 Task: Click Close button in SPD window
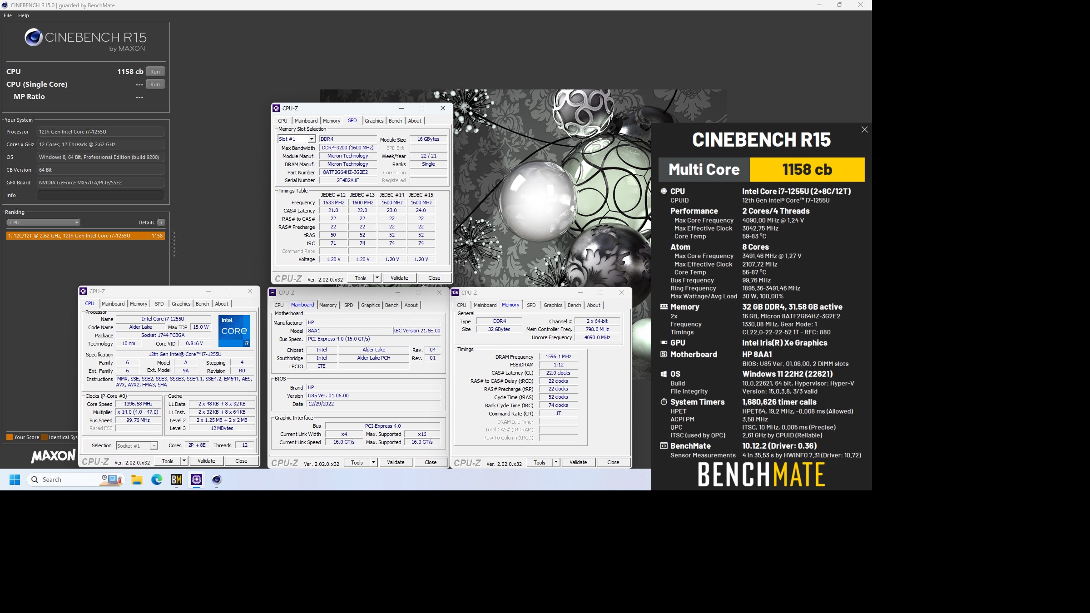point(434,278)
